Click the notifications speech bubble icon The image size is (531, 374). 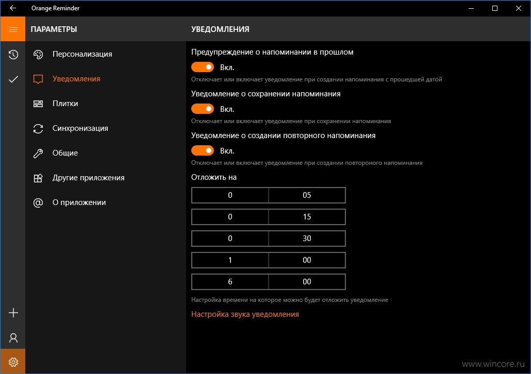pos(38,79)
